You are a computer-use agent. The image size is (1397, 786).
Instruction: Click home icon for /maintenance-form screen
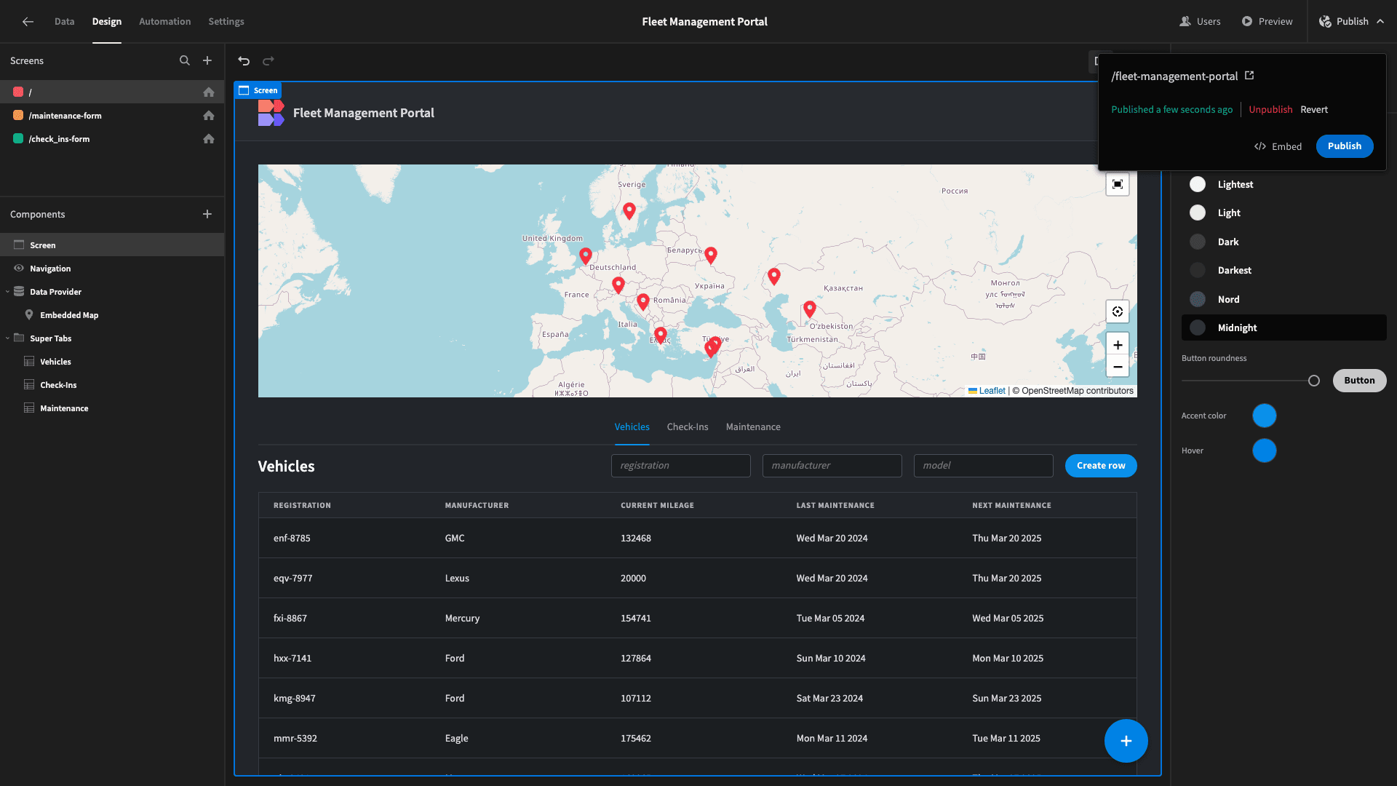point(209,116)
